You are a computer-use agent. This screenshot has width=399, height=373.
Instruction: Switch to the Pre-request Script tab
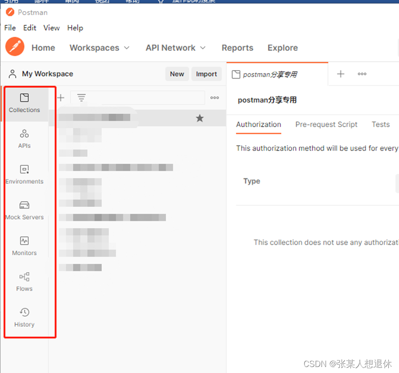(326, 124)
